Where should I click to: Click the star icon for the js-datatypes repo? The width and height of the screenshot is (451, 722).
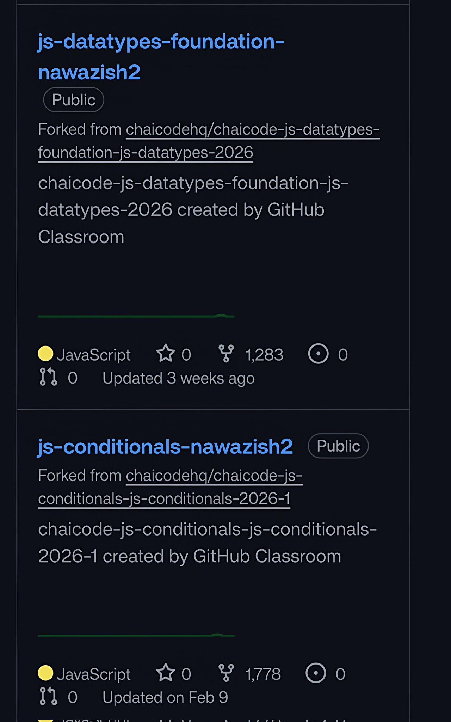coord(165,354)
